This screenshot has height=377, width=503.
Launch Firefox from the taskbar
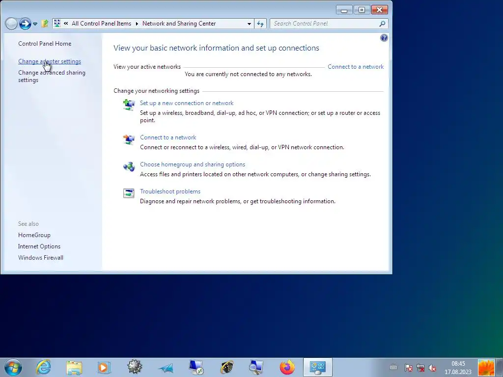pos(287,367)
